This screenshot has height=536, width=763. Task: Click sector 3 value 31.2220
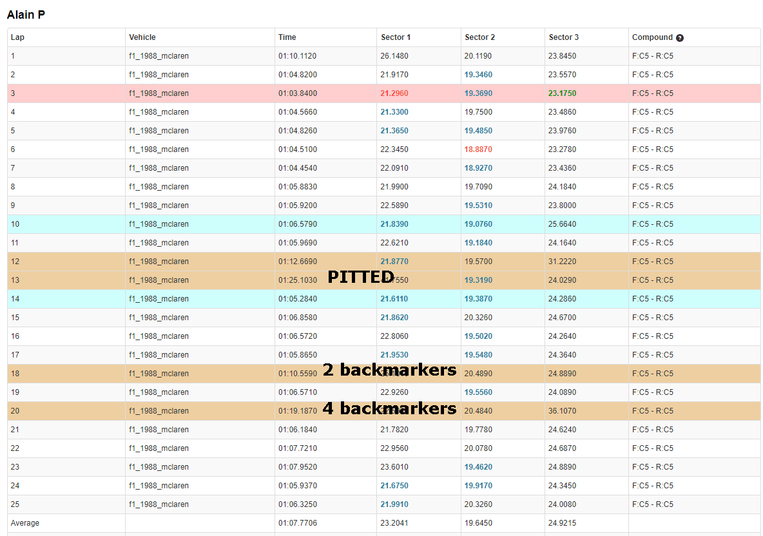[562, 262]
